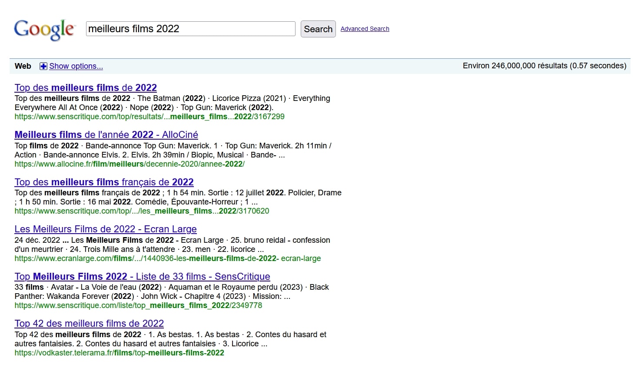Open result Top des meilleurs films de 2022

[x=86, y=87]
